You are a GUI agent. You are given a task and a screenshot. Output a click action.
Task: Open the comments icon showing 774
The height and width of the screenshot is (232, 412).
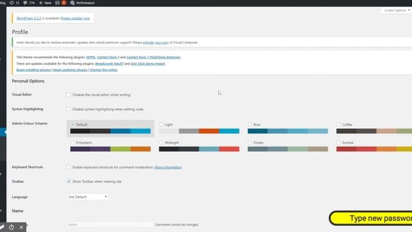tap(29, 3)
